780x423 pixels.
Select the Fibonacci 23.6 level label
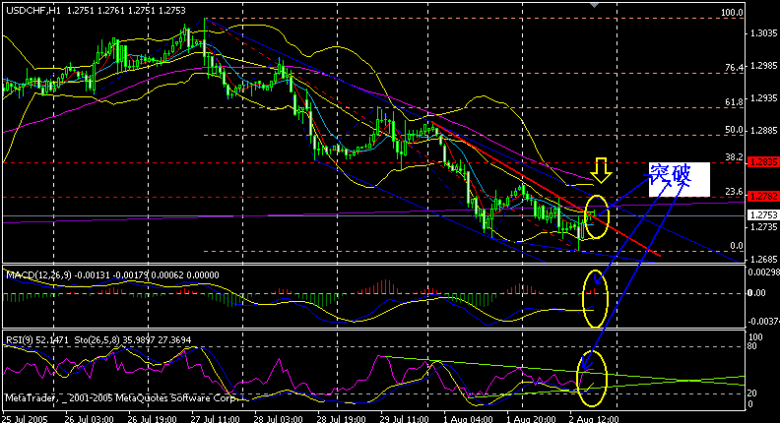[x=735, y=192]
